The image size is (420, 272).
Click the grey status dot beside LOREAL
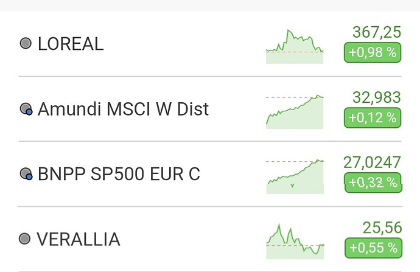(26, 44)
